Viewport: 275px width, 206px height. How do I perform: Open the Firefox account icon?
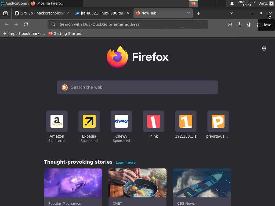point(249,24)
